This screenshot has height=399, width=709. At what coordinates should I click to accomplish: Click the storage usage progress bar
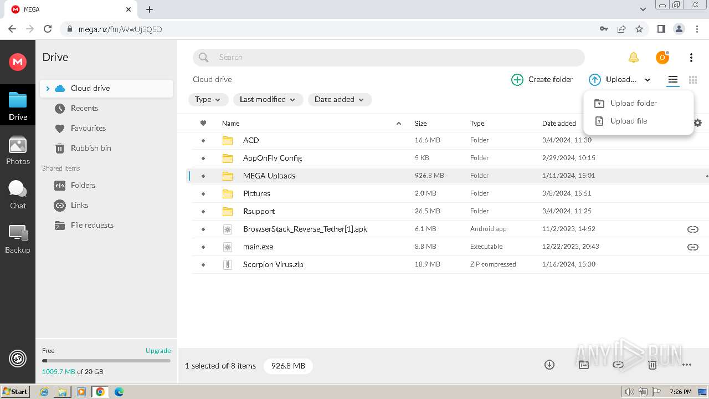pyautogui.click(x=106, y=361)
